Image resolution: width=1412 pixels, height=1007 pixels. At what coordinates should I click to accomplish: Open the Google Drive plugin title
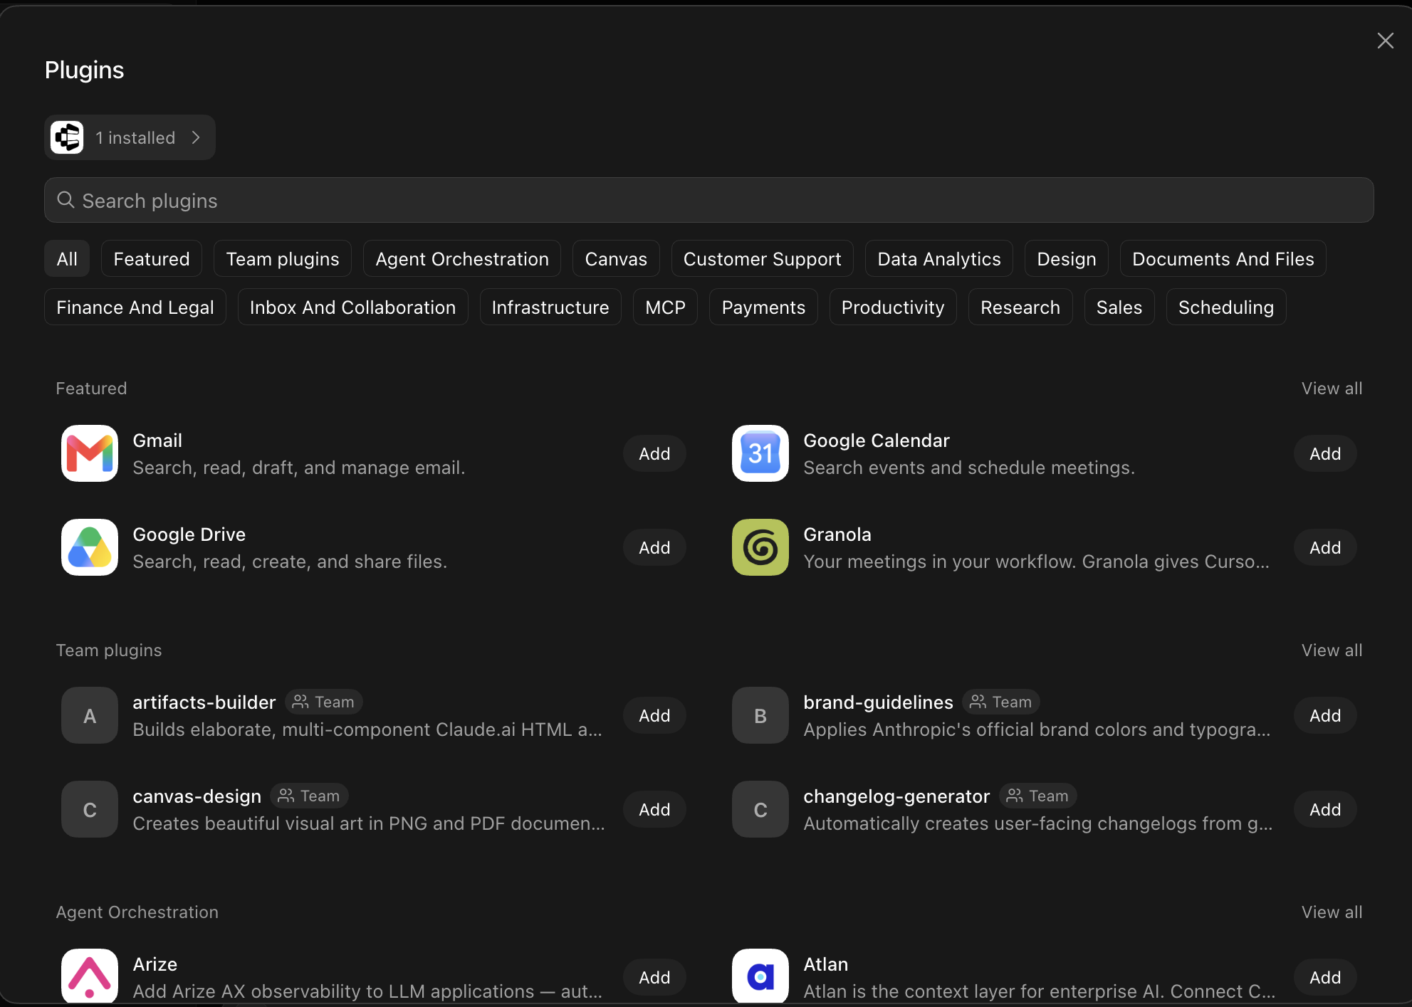coord(189,534)
